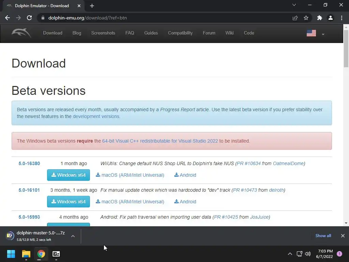Open the Extensions puzzle icon
Screen dimensions: 349x262
(x=320, y=18)
